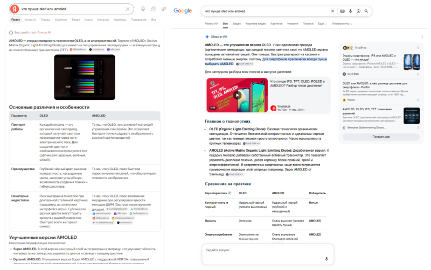Click link icon next to 'Характеристика' header
The height and width of the screenshot is (270, 431).
tap(230, 193)
